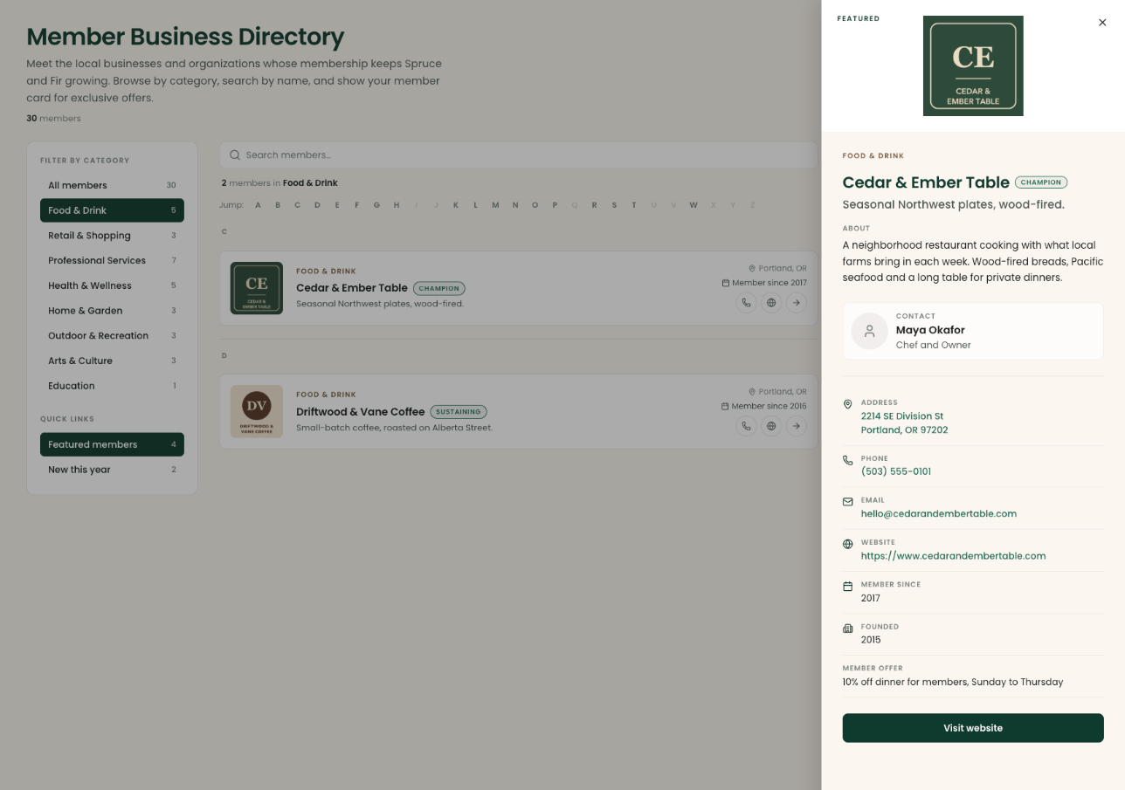Select the Education category
This screenshot has width=1125, height=790.
(x=112, y=386)
